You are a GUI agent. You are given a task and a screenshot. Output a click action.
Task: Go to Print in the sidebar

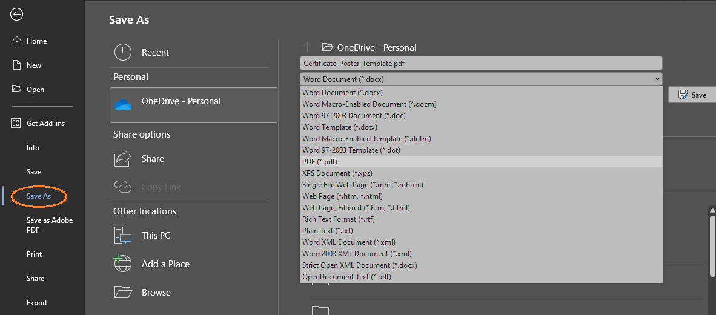(x=34, y=254)
